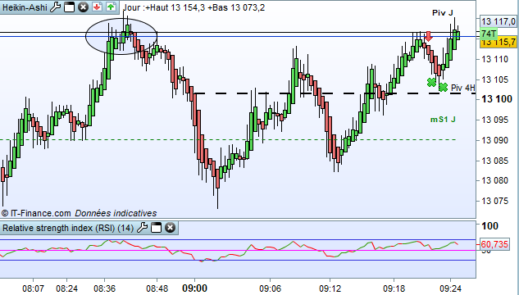Viewport: 519px width, 295px height.
Task: Click the 13 075 price axis label
Action: 494,201
